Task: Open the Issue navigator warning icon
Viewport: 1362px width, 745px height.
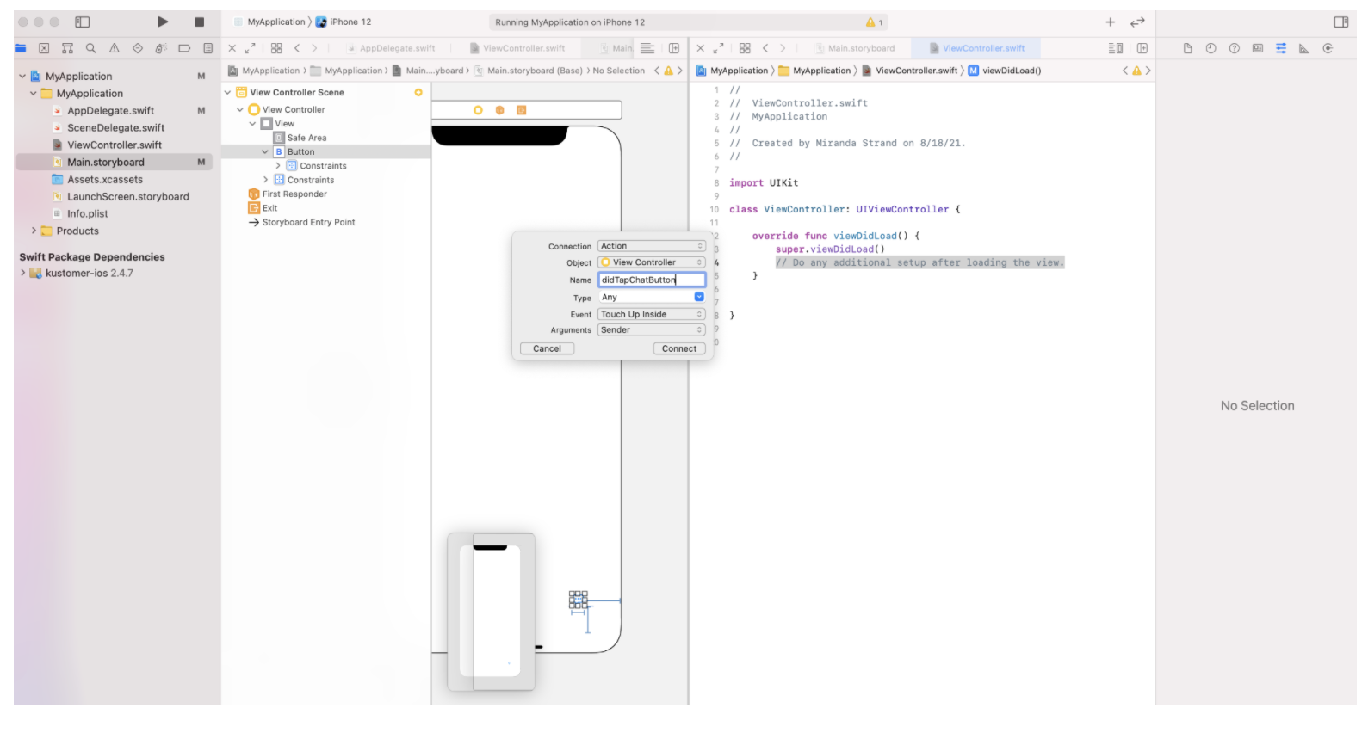Action: pyautogui.click(x=114, y=48)
